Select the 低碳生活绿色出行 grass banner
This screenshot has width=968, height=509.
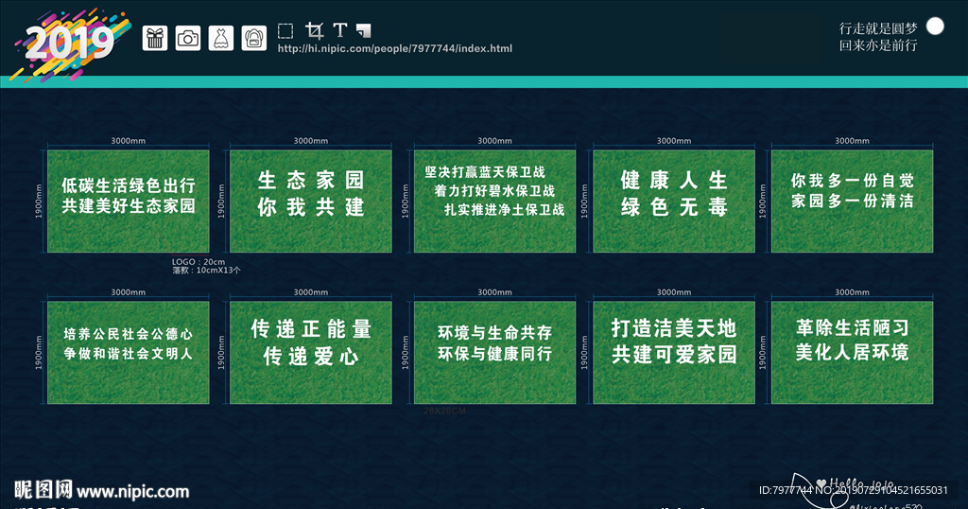129,201
